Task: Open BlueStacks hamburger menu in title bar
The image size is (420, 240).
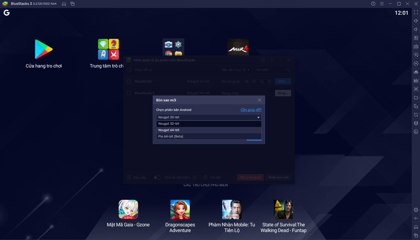Action: (382, 4)
